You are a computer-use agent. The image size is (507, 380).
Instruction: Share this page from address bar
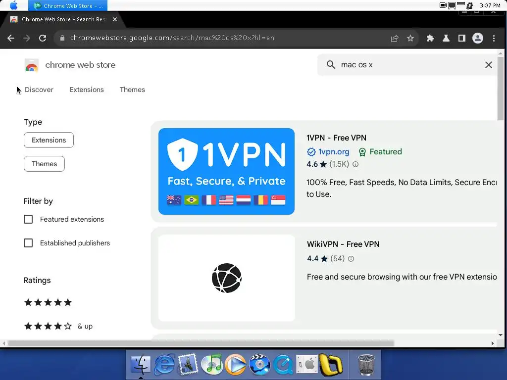pos(395,38)
